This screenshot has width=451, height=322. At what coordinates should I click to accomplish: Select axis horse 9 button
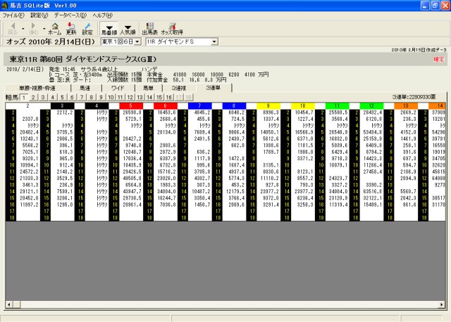(101, 97)
